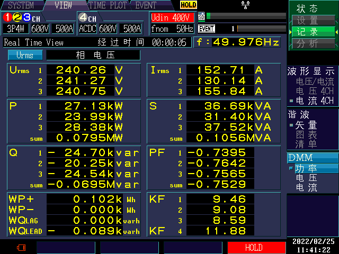Switch to the SYSTEM tab
339x254 pixels.
(20, 5)
